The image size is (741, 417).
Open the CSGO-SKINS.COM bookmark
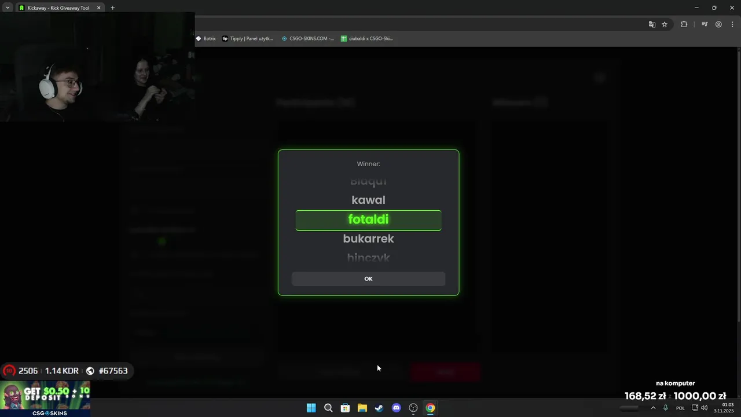point(308,39)
